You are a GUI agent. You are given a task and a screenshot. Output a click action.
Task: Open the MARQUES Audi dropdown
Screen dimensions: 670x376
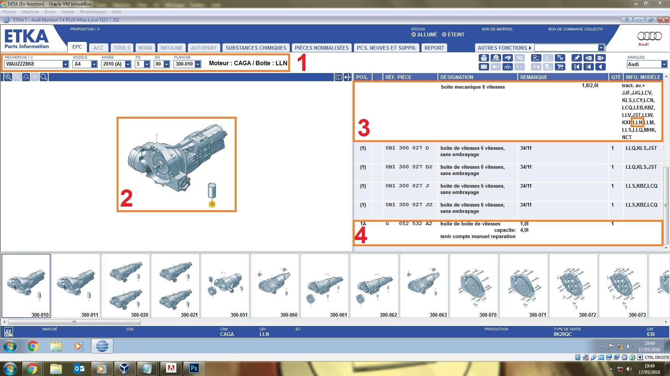coord(664,64)
